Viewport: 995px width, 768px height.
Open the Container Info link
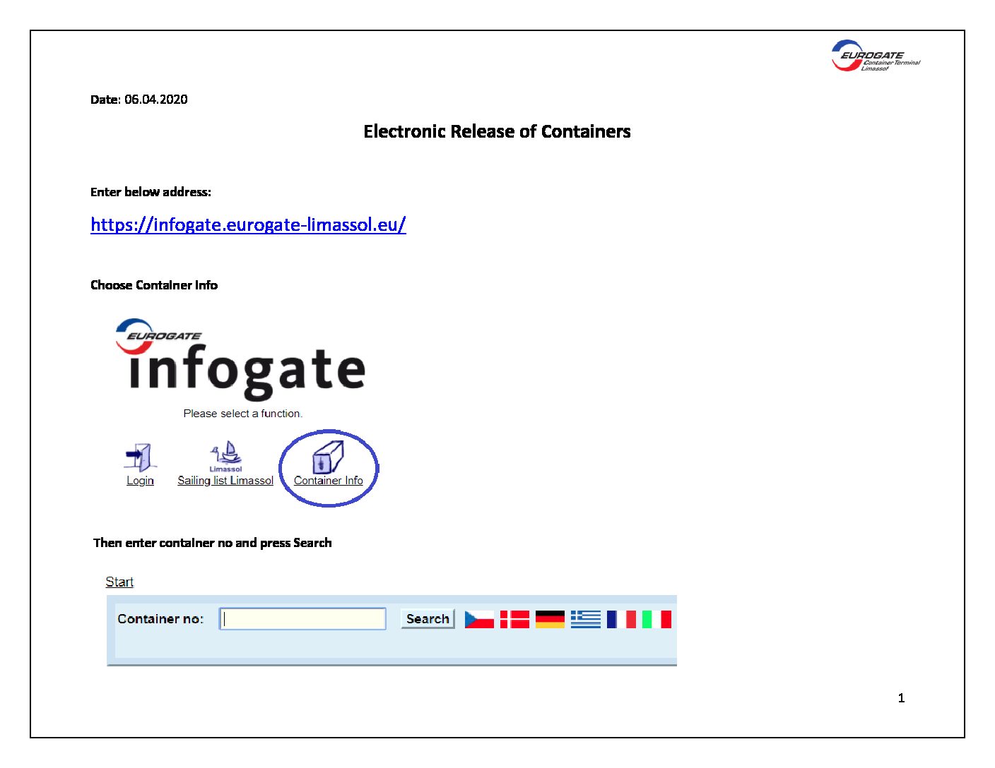329,481
